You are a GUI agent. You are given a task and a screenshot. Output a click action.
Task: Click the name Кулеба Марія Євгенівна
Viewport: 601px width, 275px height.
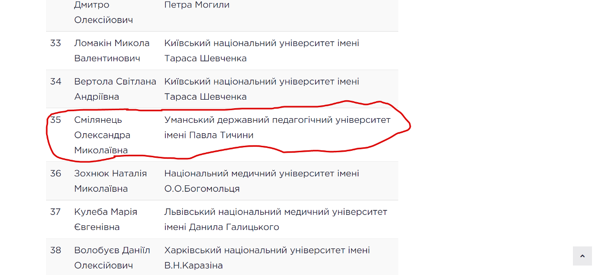[105, 219]
